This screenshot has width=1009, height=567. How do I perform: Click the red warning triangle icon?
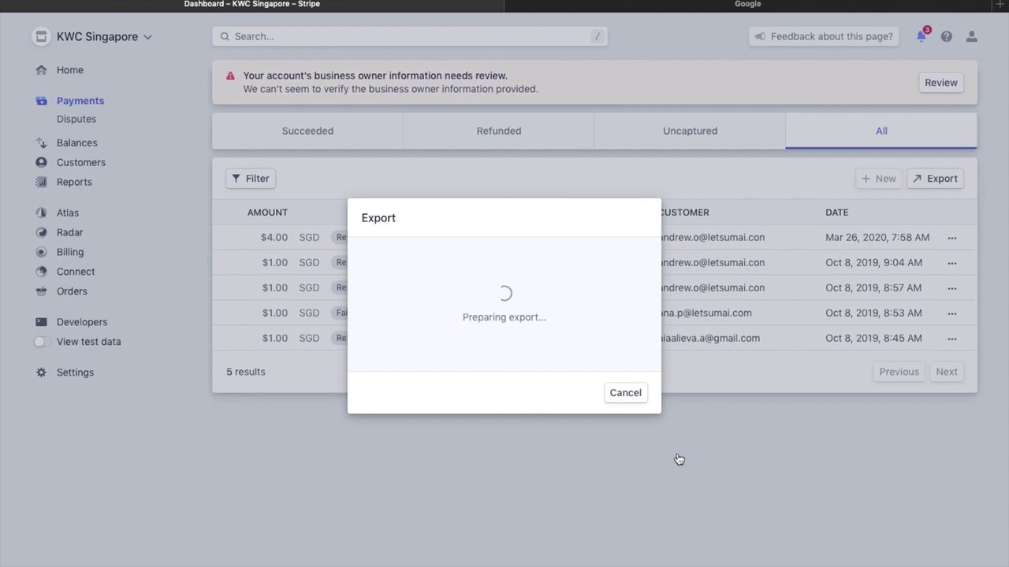coord(230,76)
